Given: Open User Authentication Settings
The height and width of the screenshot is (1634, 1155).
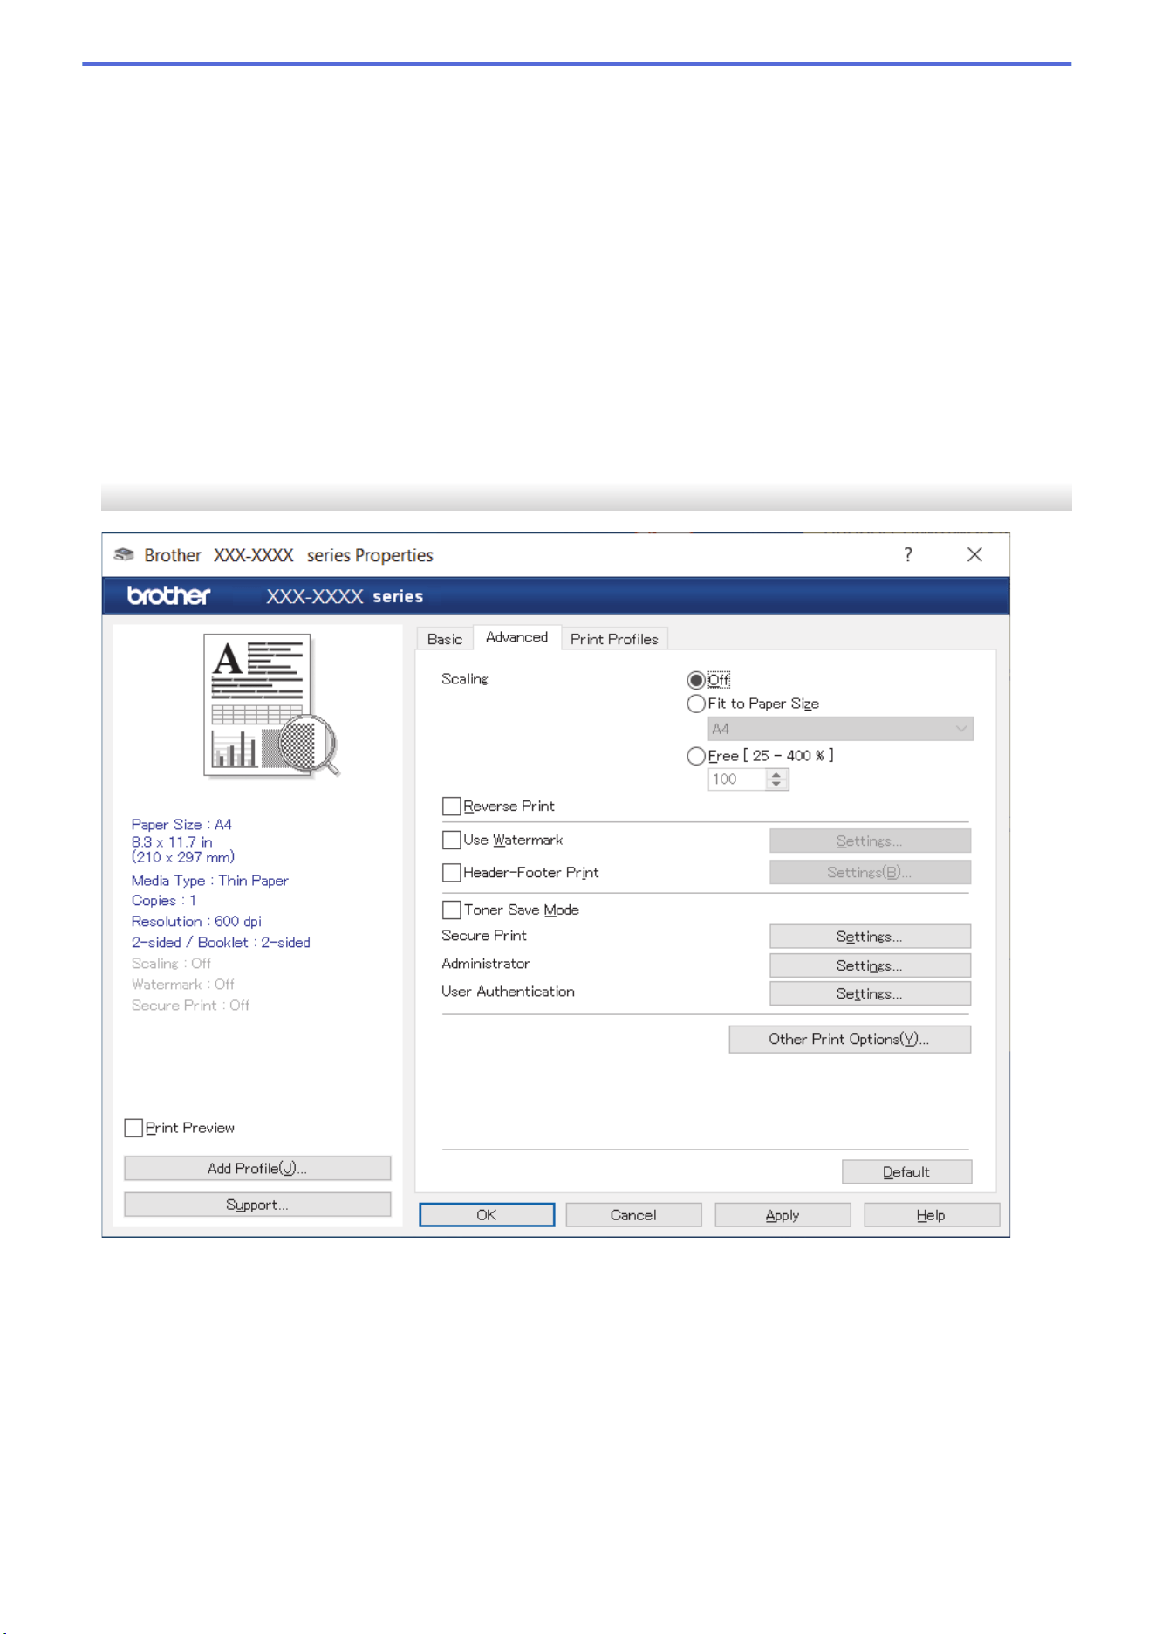Looking at the screenshot, I should click(870, 993).
